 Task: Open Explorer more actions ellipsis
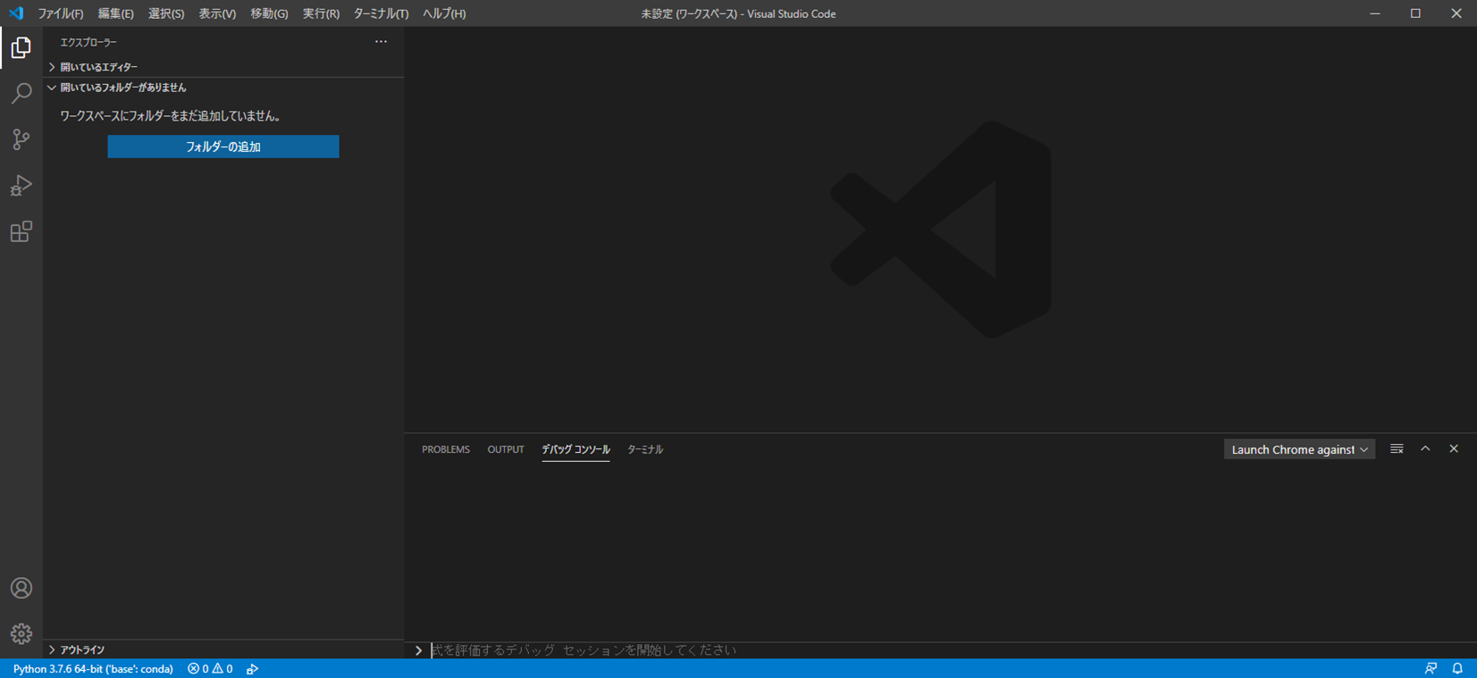(x=381, y=42)
